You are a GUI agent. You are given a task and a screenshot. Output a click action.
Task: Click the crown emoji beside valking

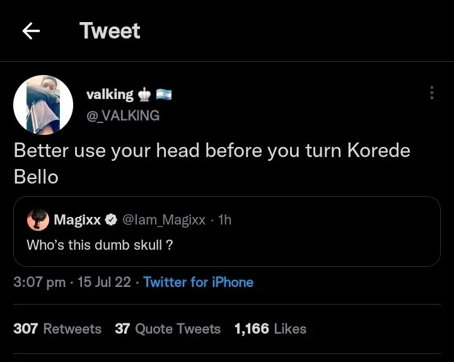[x=144, y=95]
